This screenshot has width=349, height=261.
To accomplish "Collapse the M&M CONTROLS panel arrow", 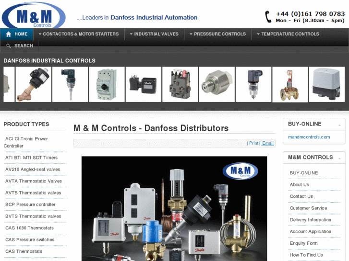I will 339,159.
